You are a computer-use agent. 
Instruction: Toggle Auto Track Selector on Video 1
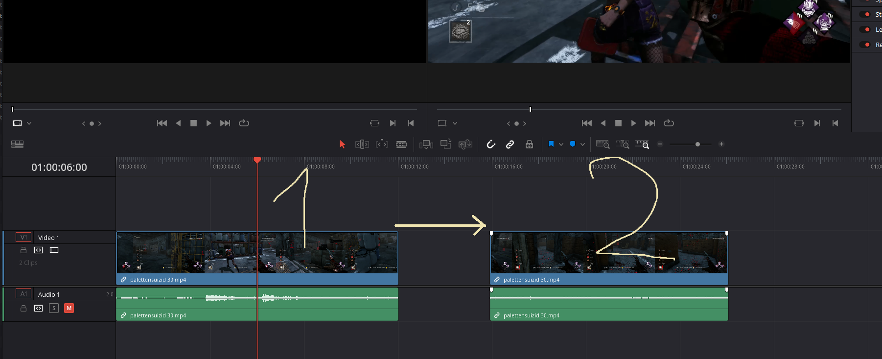click(x=38, y=250)
